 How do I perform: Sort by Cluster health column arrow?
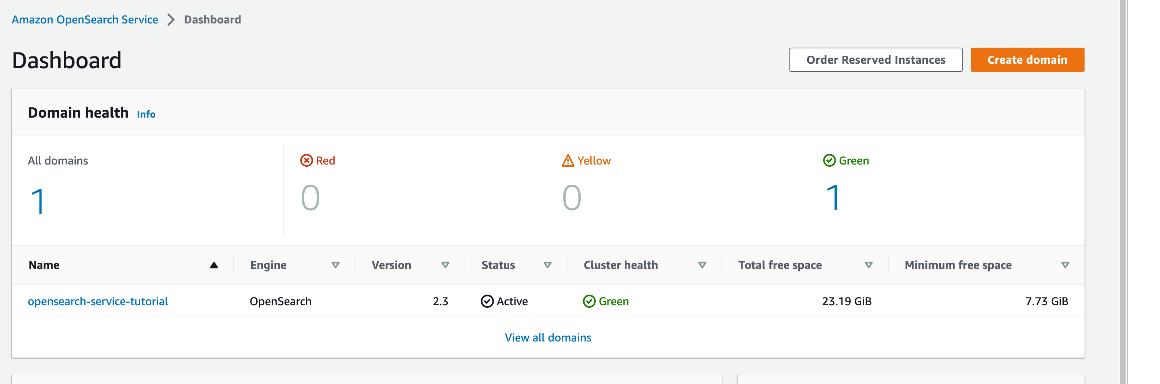(702, 265)
